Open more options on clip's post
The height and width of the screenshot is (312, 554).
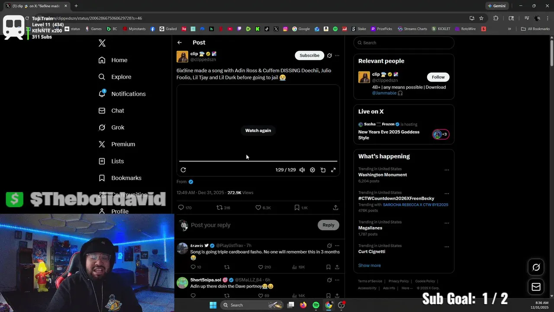337,55
